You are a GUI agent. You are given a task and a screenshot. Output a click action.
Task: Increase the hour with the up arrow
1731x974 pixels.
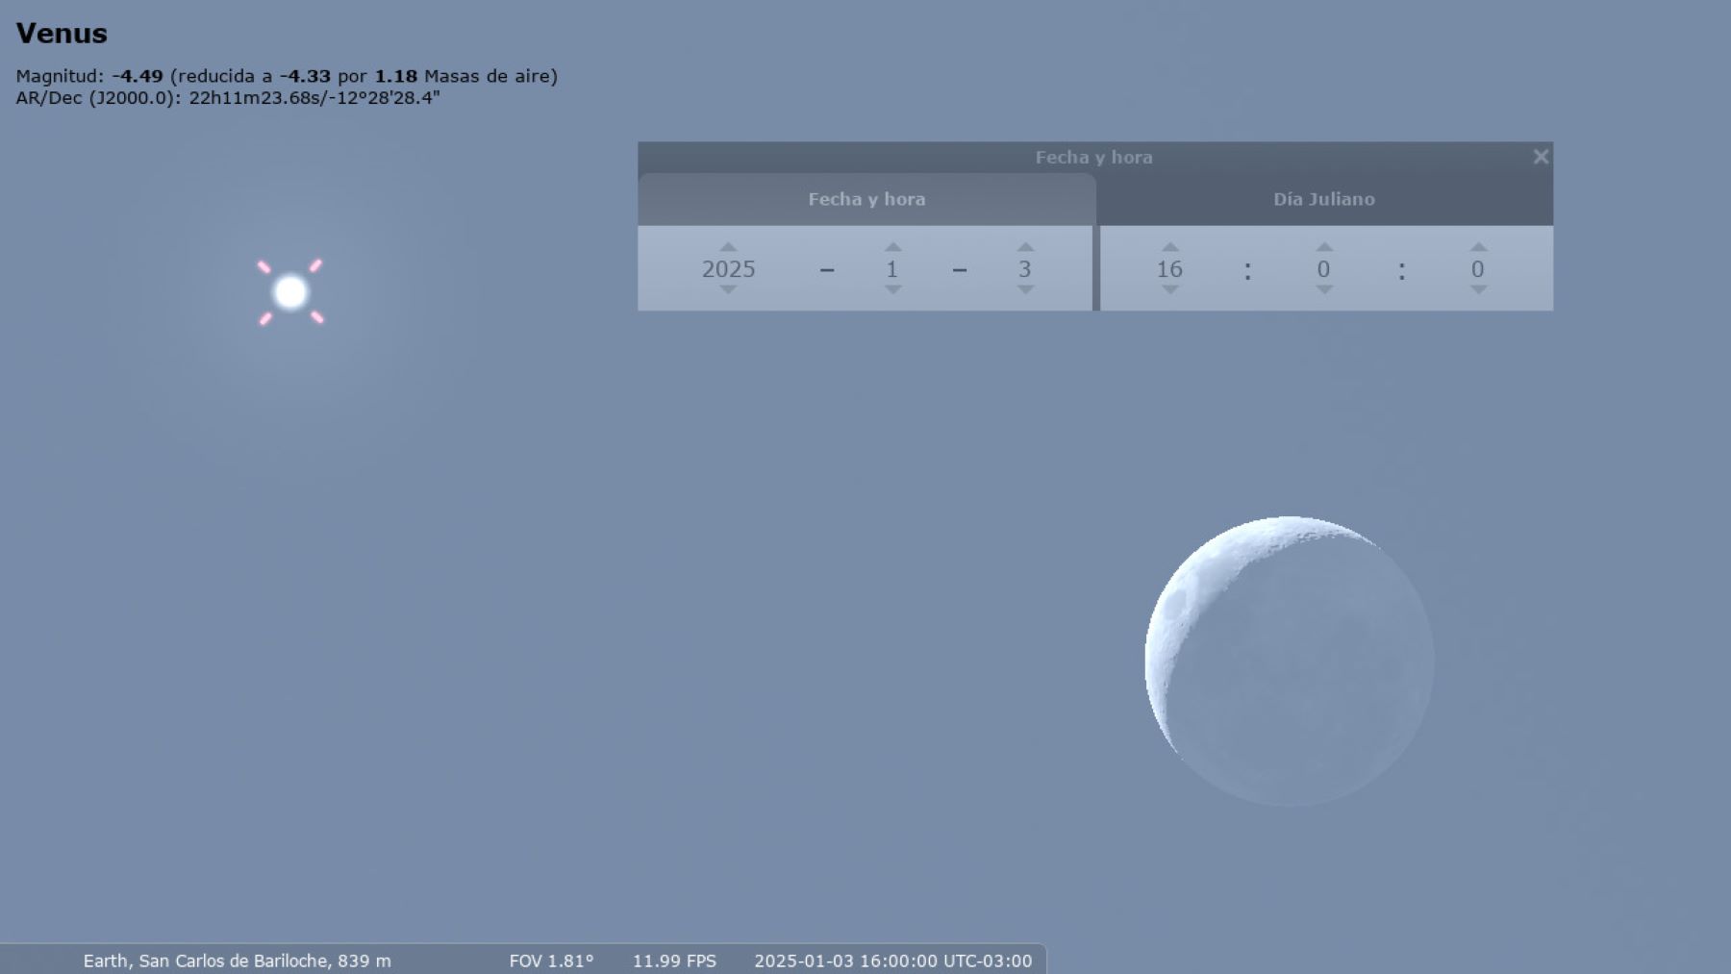[x=1169, y=248]
